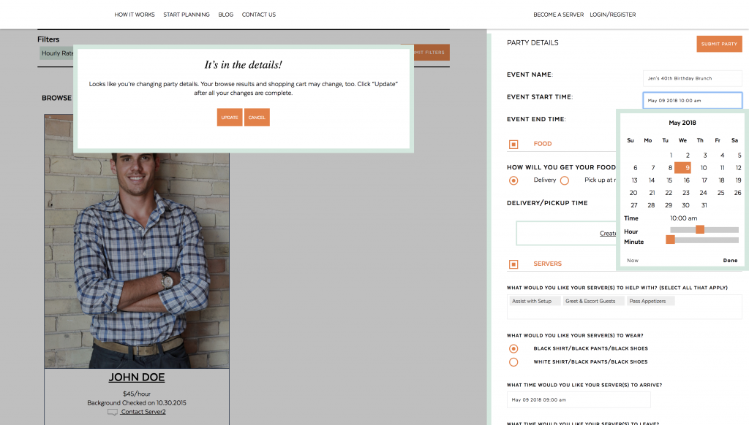Click the SERVERS section heading
Viewport: 749px width, 425px height.
coord(547,264)
